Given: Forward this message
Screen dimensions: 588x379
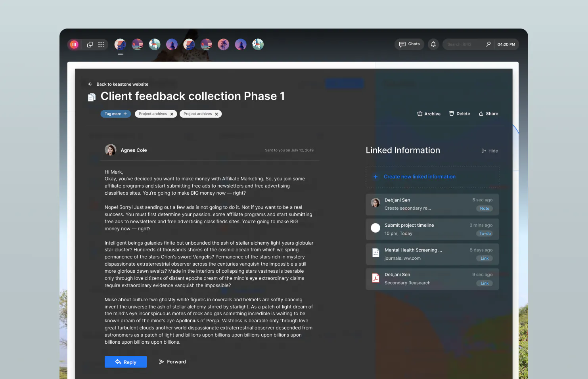Looking at the screenshot, I should 172,362.
